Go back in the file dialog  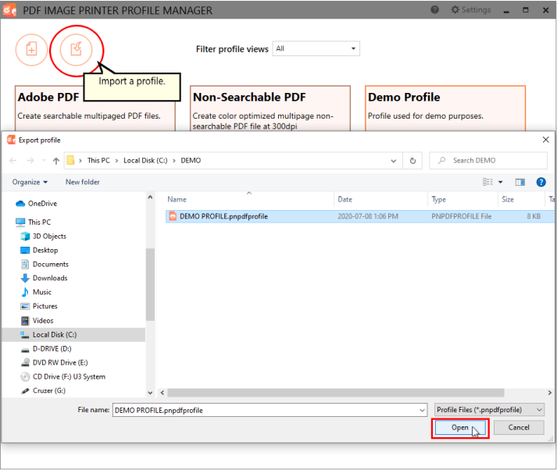(x=13, y=161)
